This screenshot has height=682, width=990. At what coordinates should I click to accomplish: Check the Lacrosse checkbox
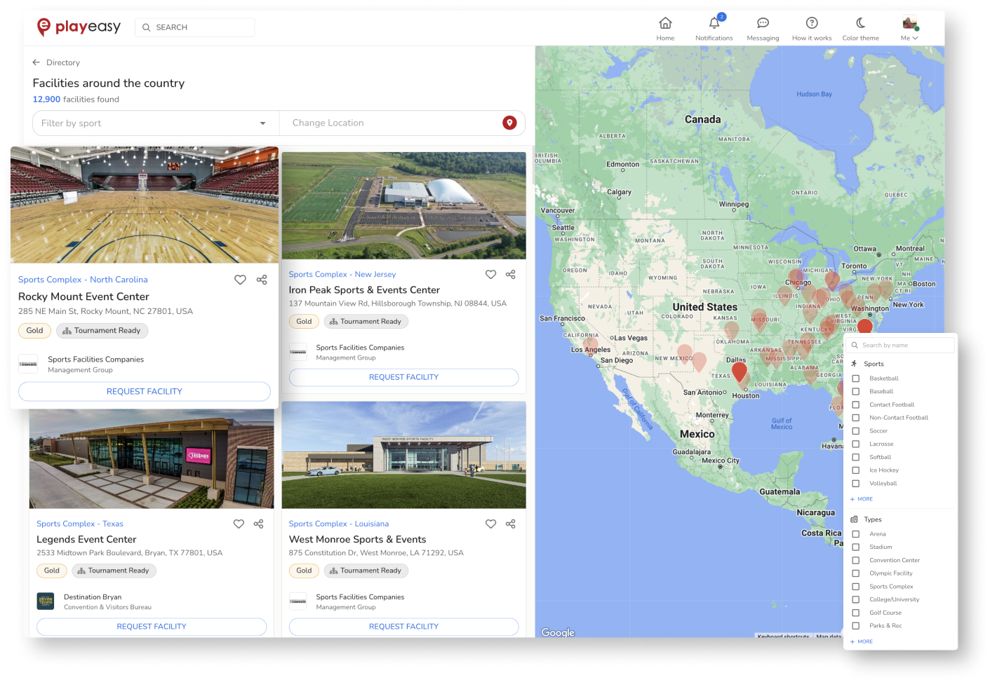point(855,444)
